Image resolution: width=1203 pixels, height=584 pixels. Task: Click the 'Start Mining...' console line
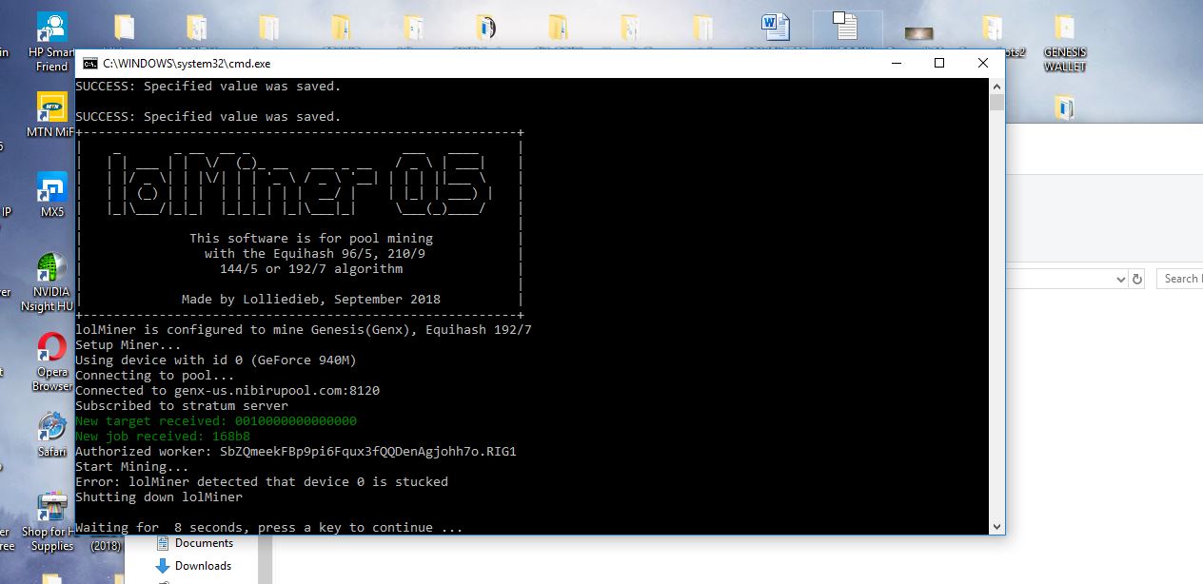(x=132, y=467)
